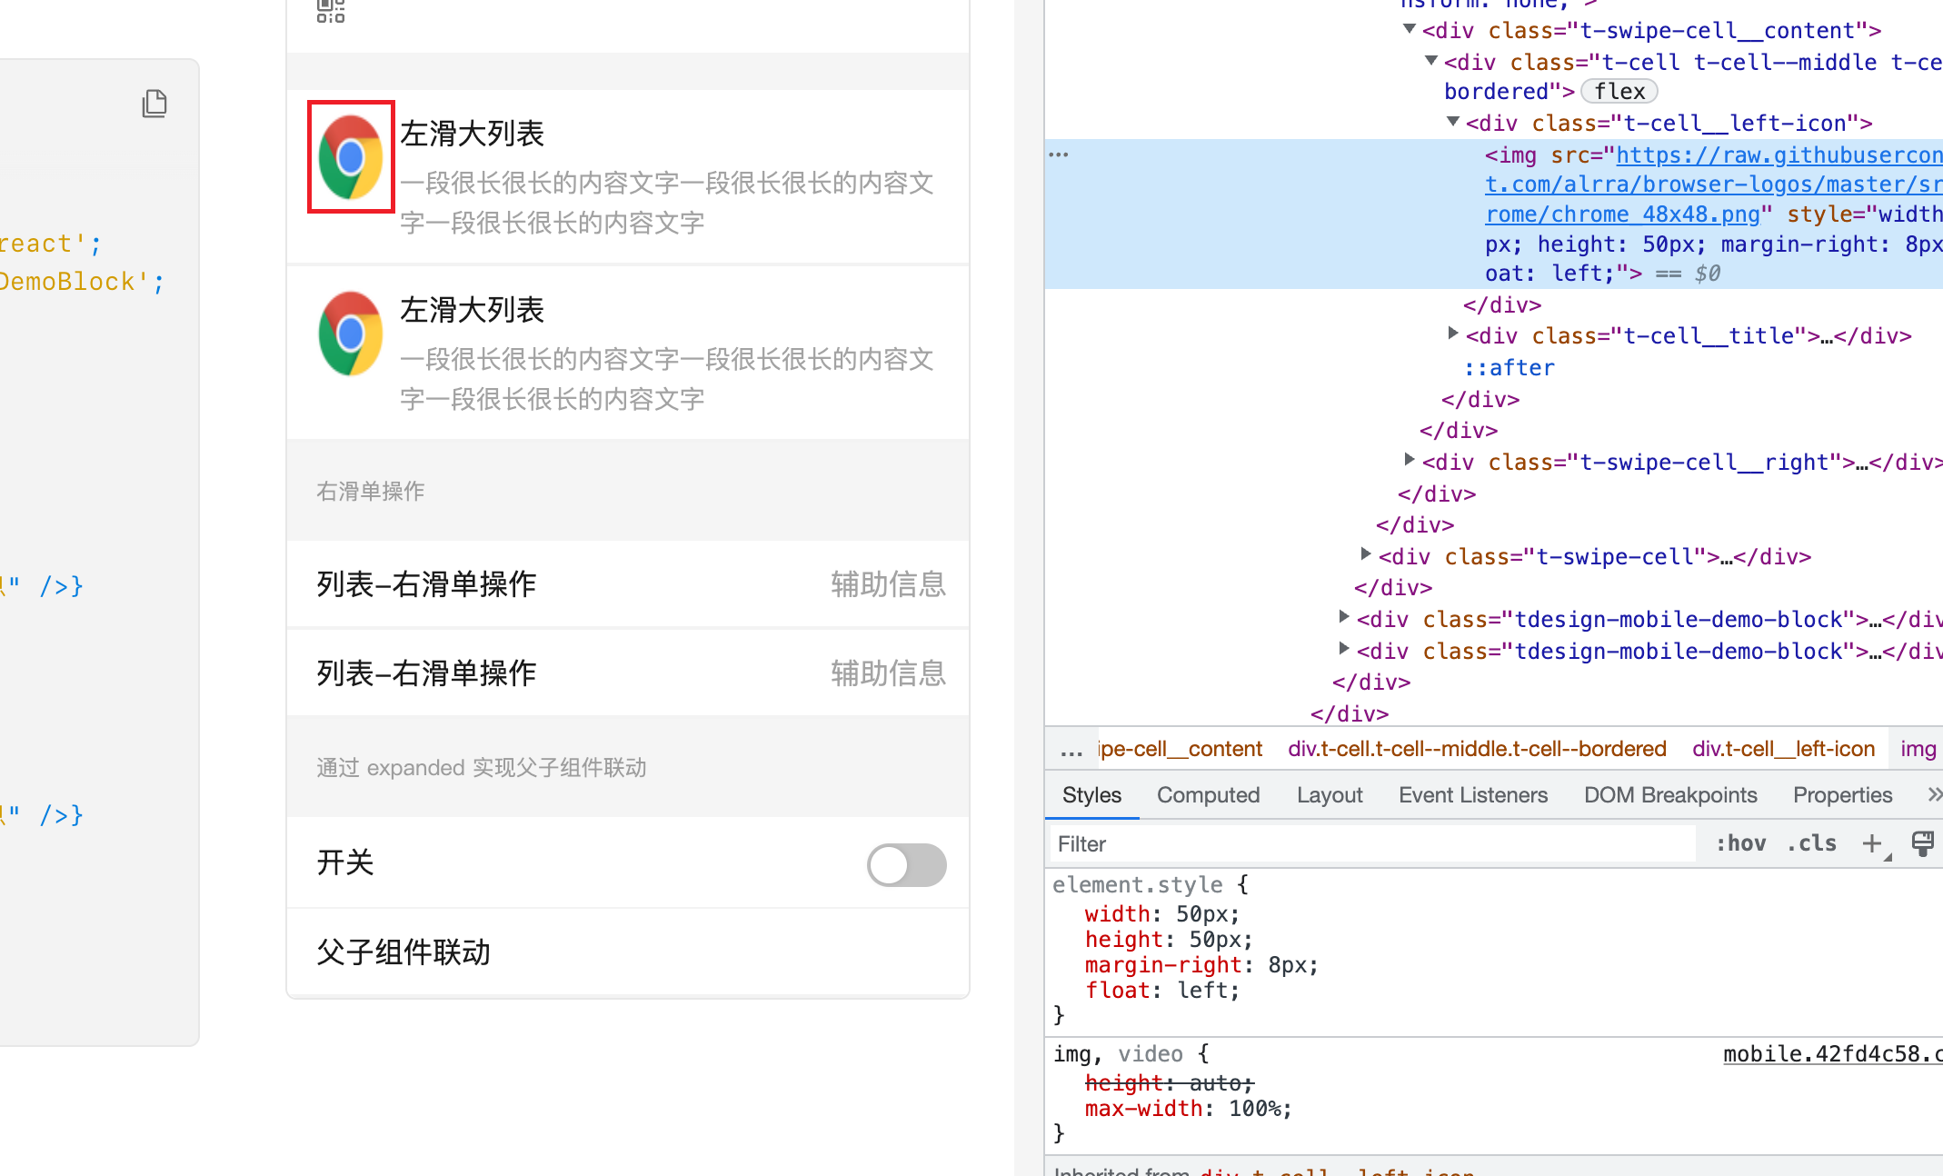The image size is (1943, 1176).
Task: Toggle the :hov element state button
Action: click(x=1740, y=844)
